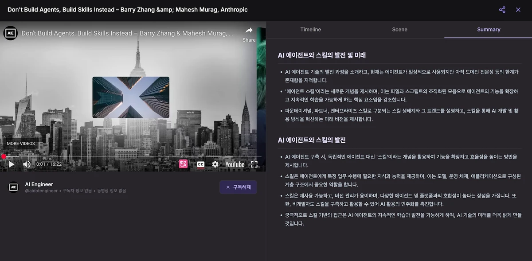Open the translation caption icon
The width and height of the screenshot is (532, 261).
184,164
